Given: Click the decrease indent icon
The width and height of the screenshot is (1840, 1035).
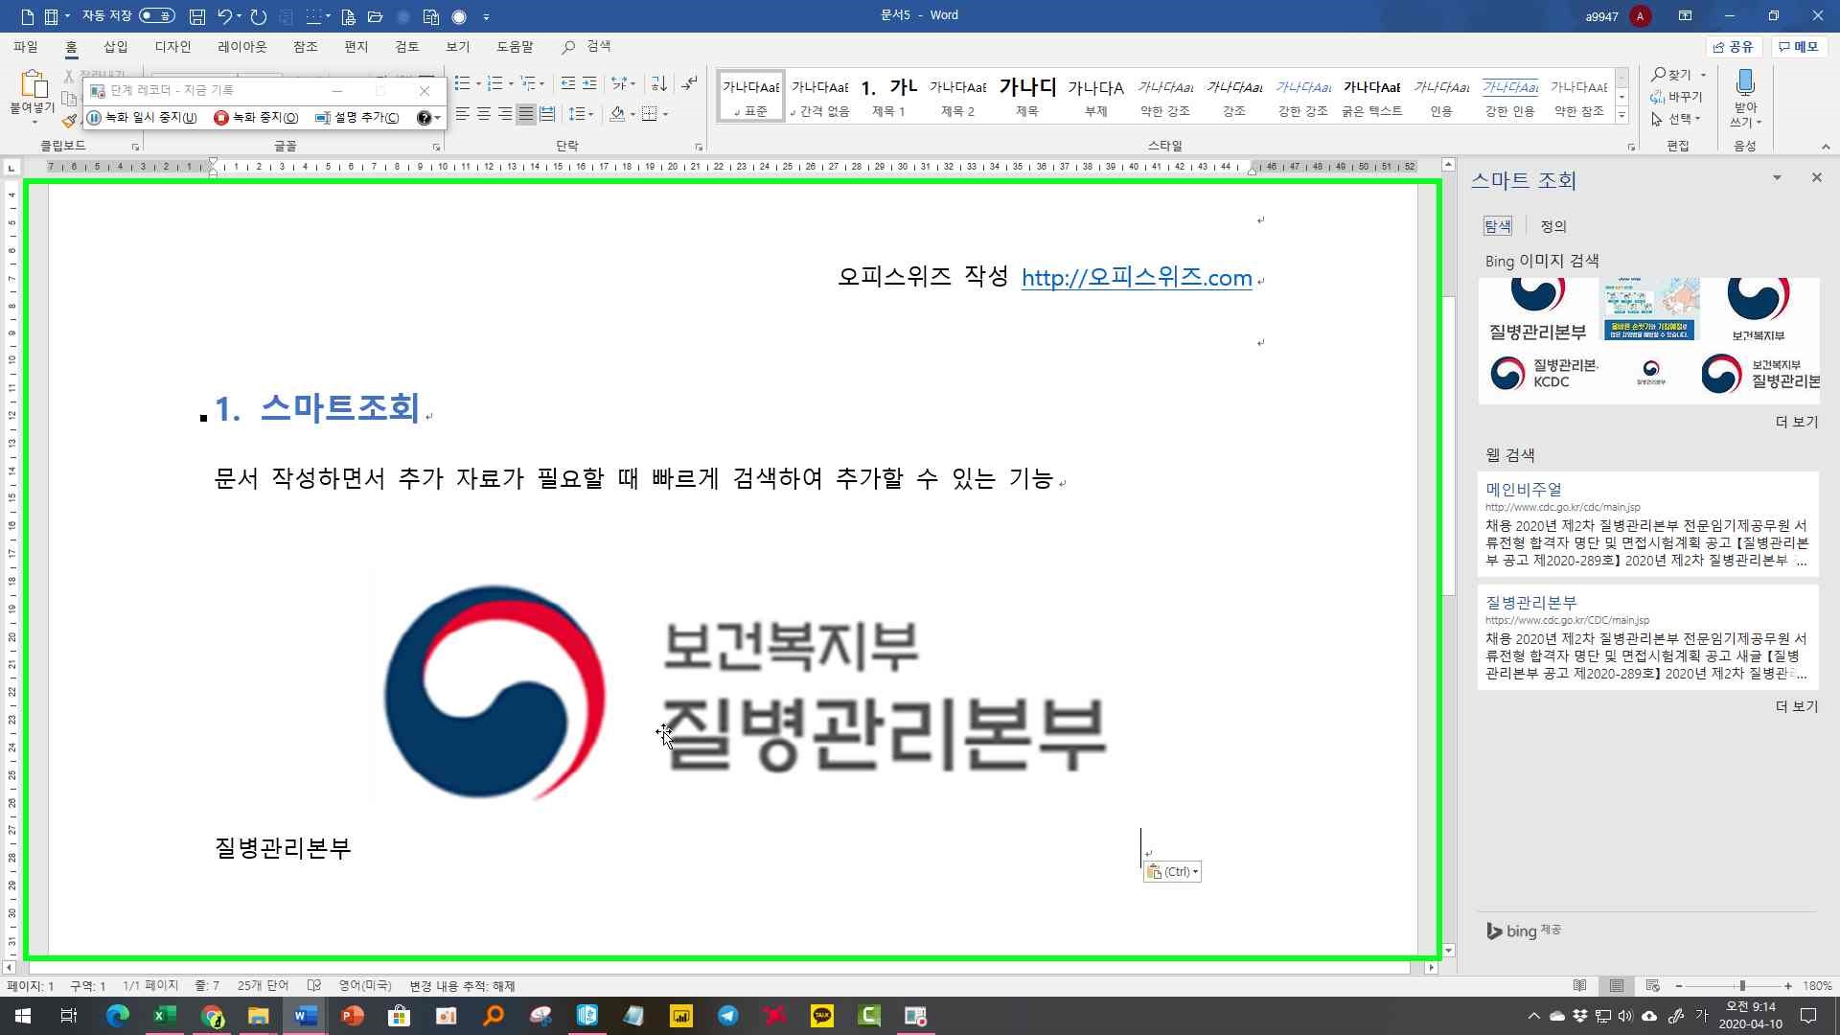Looking at the screenshot, I should tap(568, 83).
